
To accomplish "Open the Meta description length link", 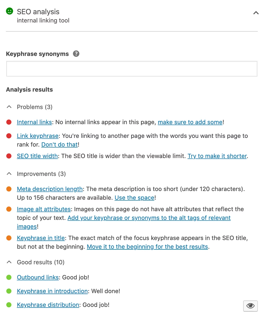I will 50,189.
